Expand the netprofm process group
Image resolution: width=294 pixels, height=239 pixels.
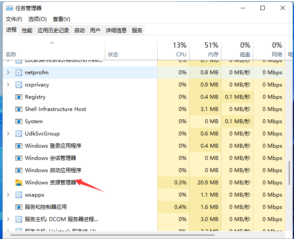tap(8, 73)
